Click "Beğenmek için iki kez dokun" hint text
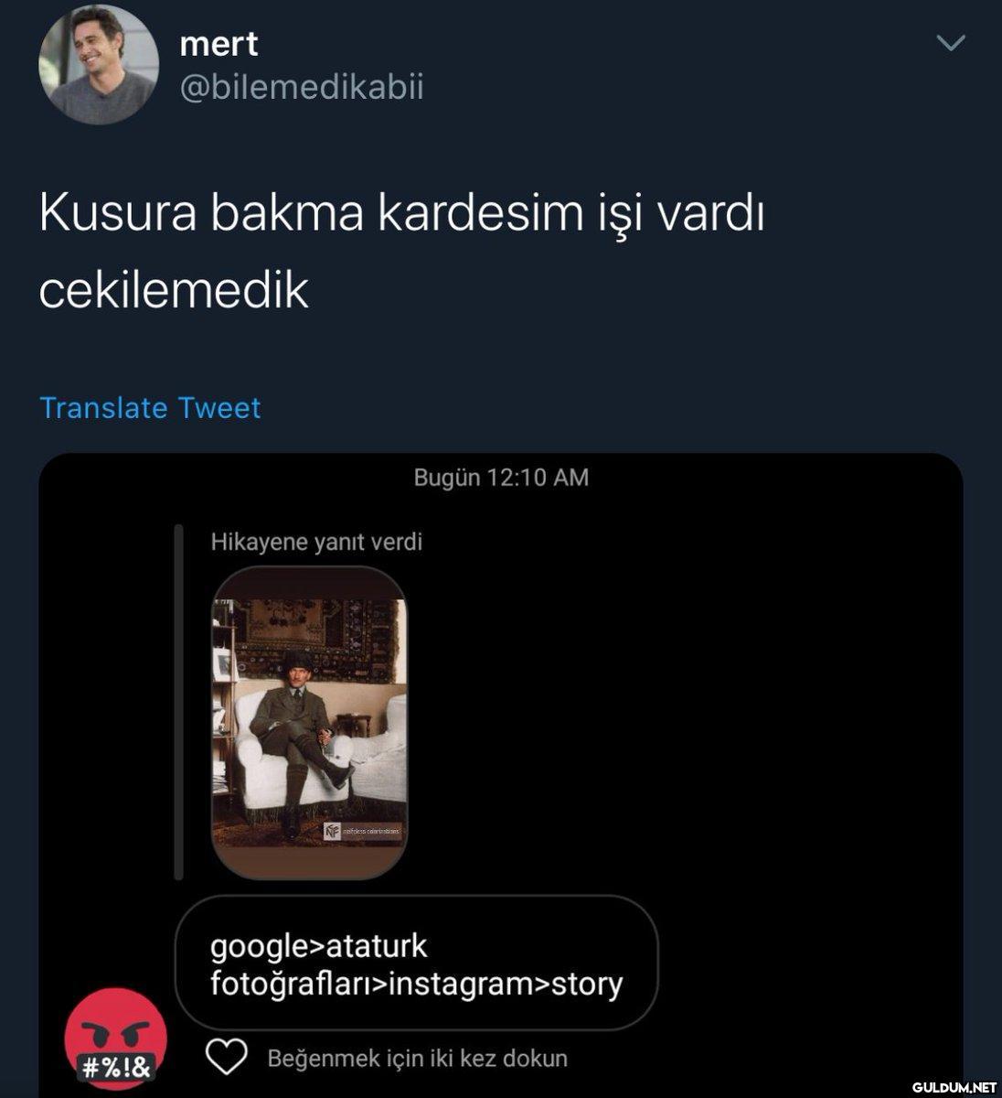 click(x=417, y=1059)
